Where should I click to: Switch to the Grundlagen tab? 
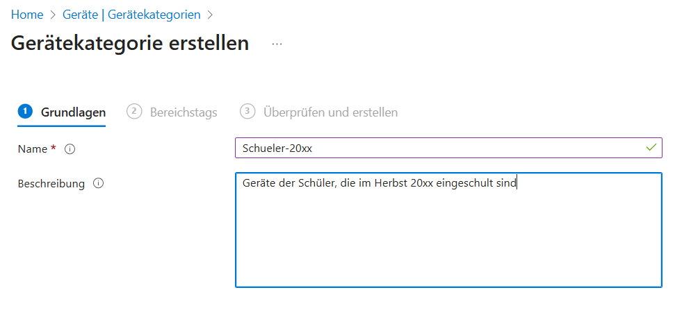tap(73, 112)
